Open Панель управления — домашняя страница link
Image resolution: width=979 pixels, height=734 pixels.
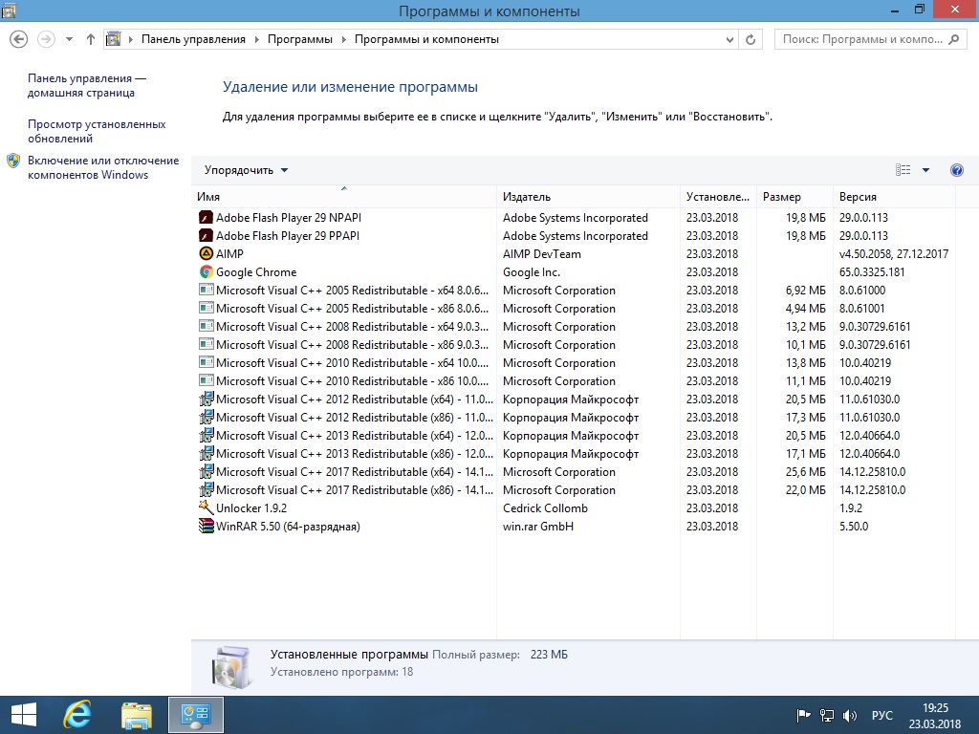[87, 85]
